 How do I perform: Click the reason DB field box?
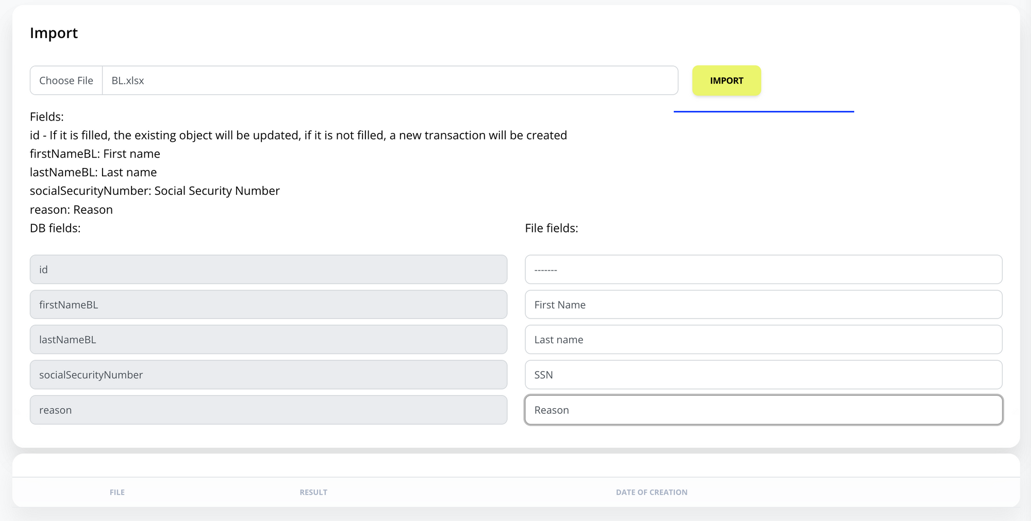[268, 410]
